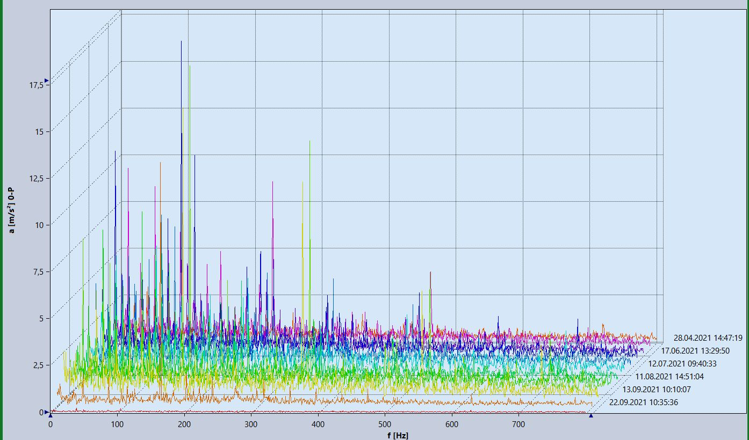
Task: Click the 100 tick on frequency axis
Action: click(117, 424)
